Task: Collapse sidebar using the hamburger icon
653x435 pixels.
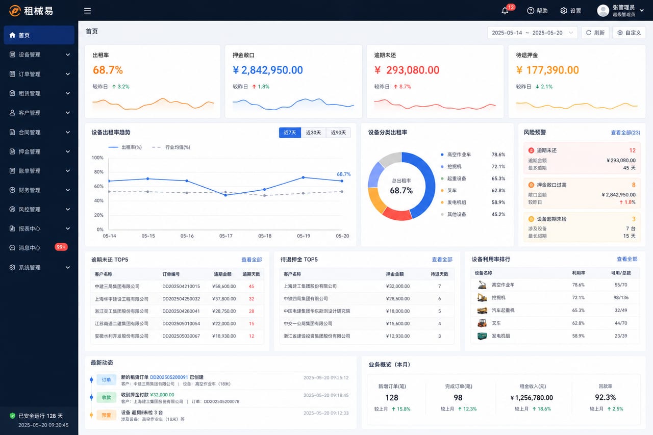Action: (x=87, y=11)
